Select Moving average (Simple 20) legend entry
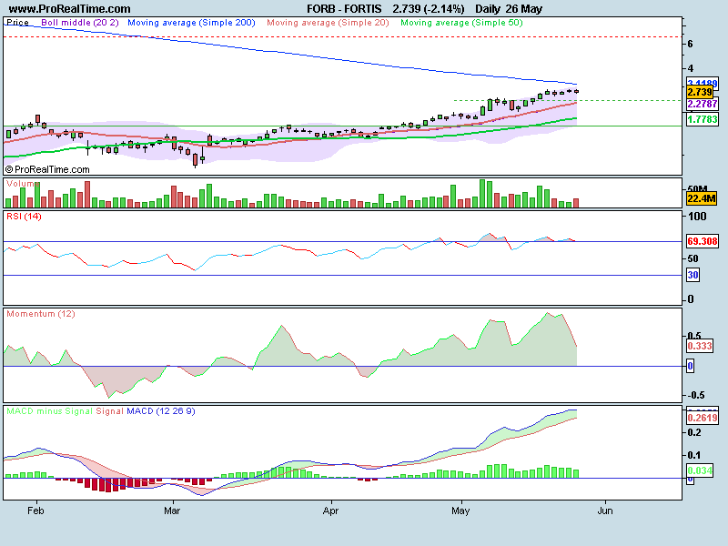This screenshot has width=728, height=546. click(x=328, y=22)
